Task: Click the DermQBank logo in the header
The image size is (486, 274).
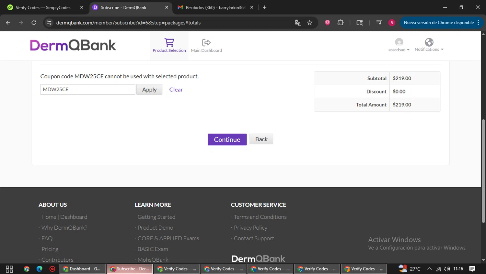Action: click(x=73, y=45)
